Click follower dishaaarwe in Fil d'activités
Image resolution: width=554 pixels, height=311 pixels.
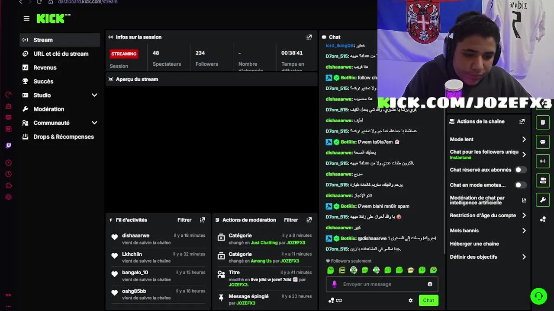pos(135,236)
